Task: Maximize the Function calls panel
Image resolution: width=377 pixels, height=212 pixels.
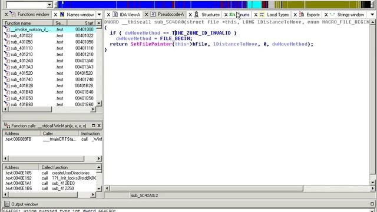Action: tap(94, 125)
